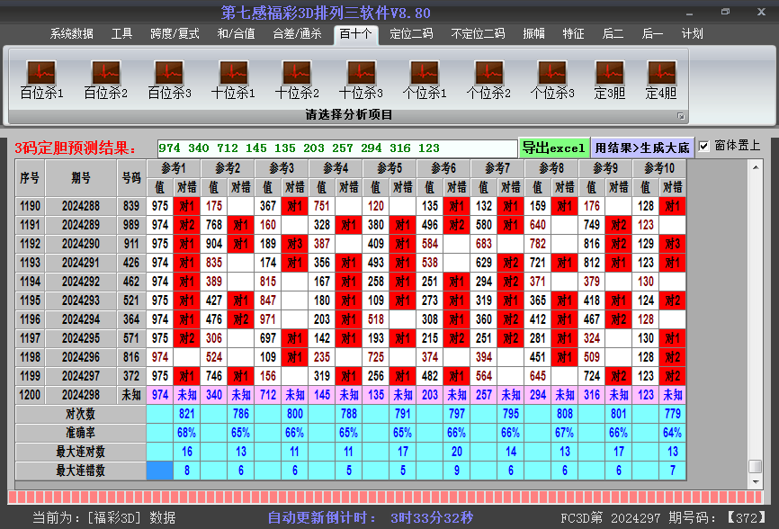Click the FC3D第 2024297 期号码 status text
This screenshot has height=529, width=779.
pyautogui.click(x=663, y=518)
